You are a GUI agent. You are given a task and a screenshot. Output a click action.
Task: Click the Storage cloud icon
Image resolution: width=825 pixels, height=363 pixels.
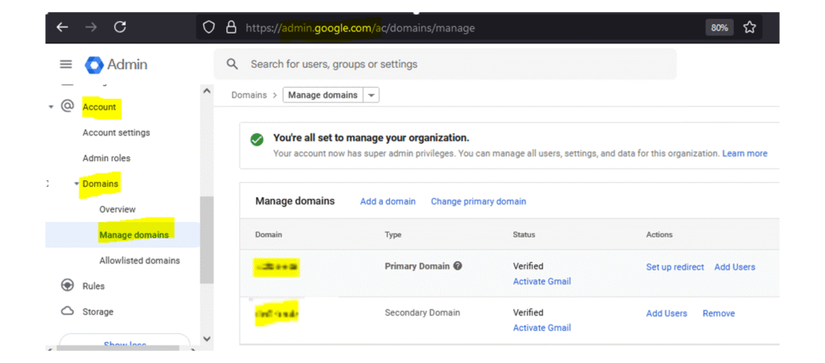tap(68, 311)
